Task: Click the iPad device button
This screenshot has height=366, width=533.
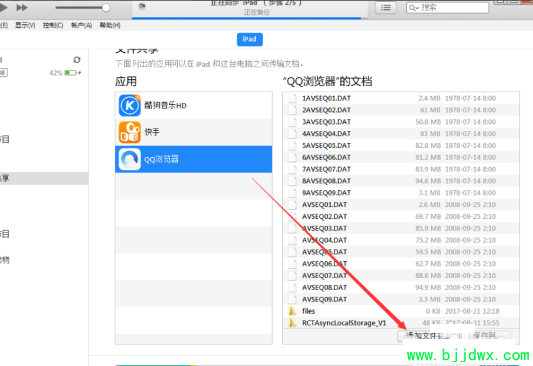Action: [x=250, y=39]
